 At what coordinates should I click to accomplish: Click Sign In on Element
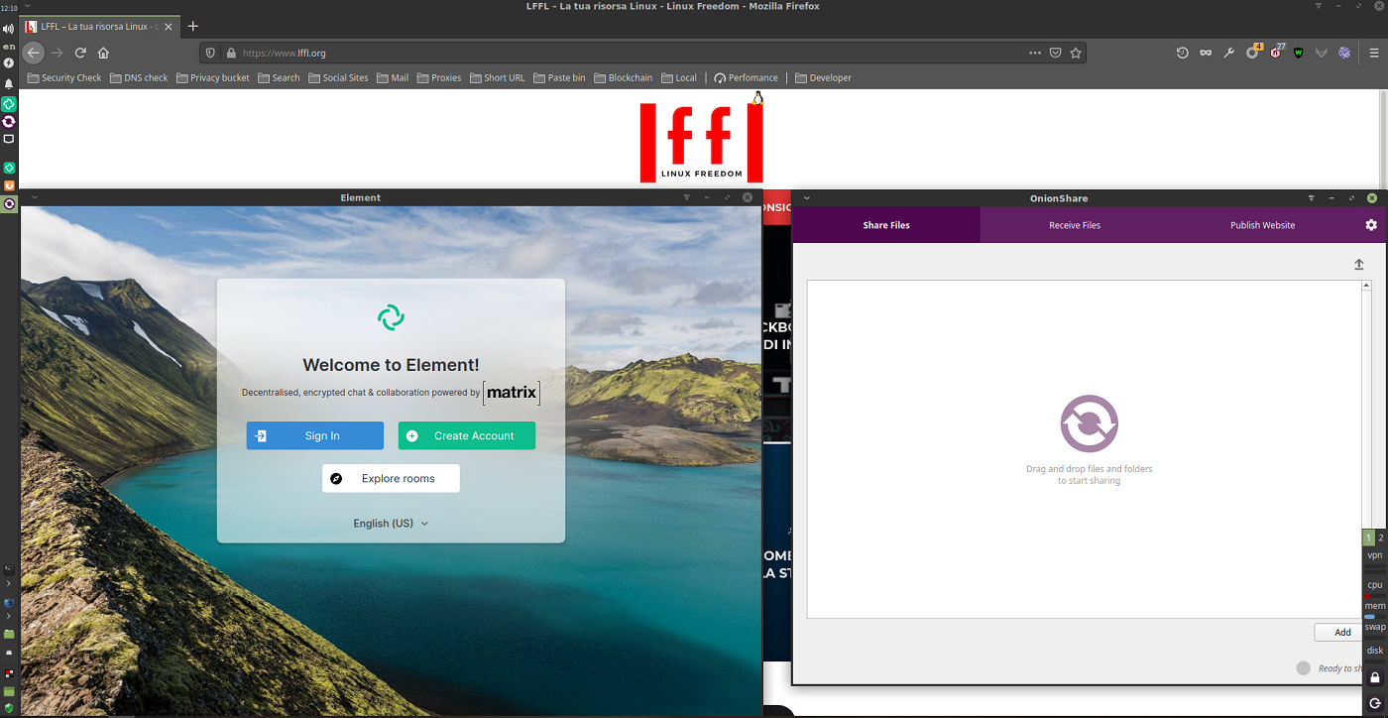pyautogui.click(x=315, y=435)
